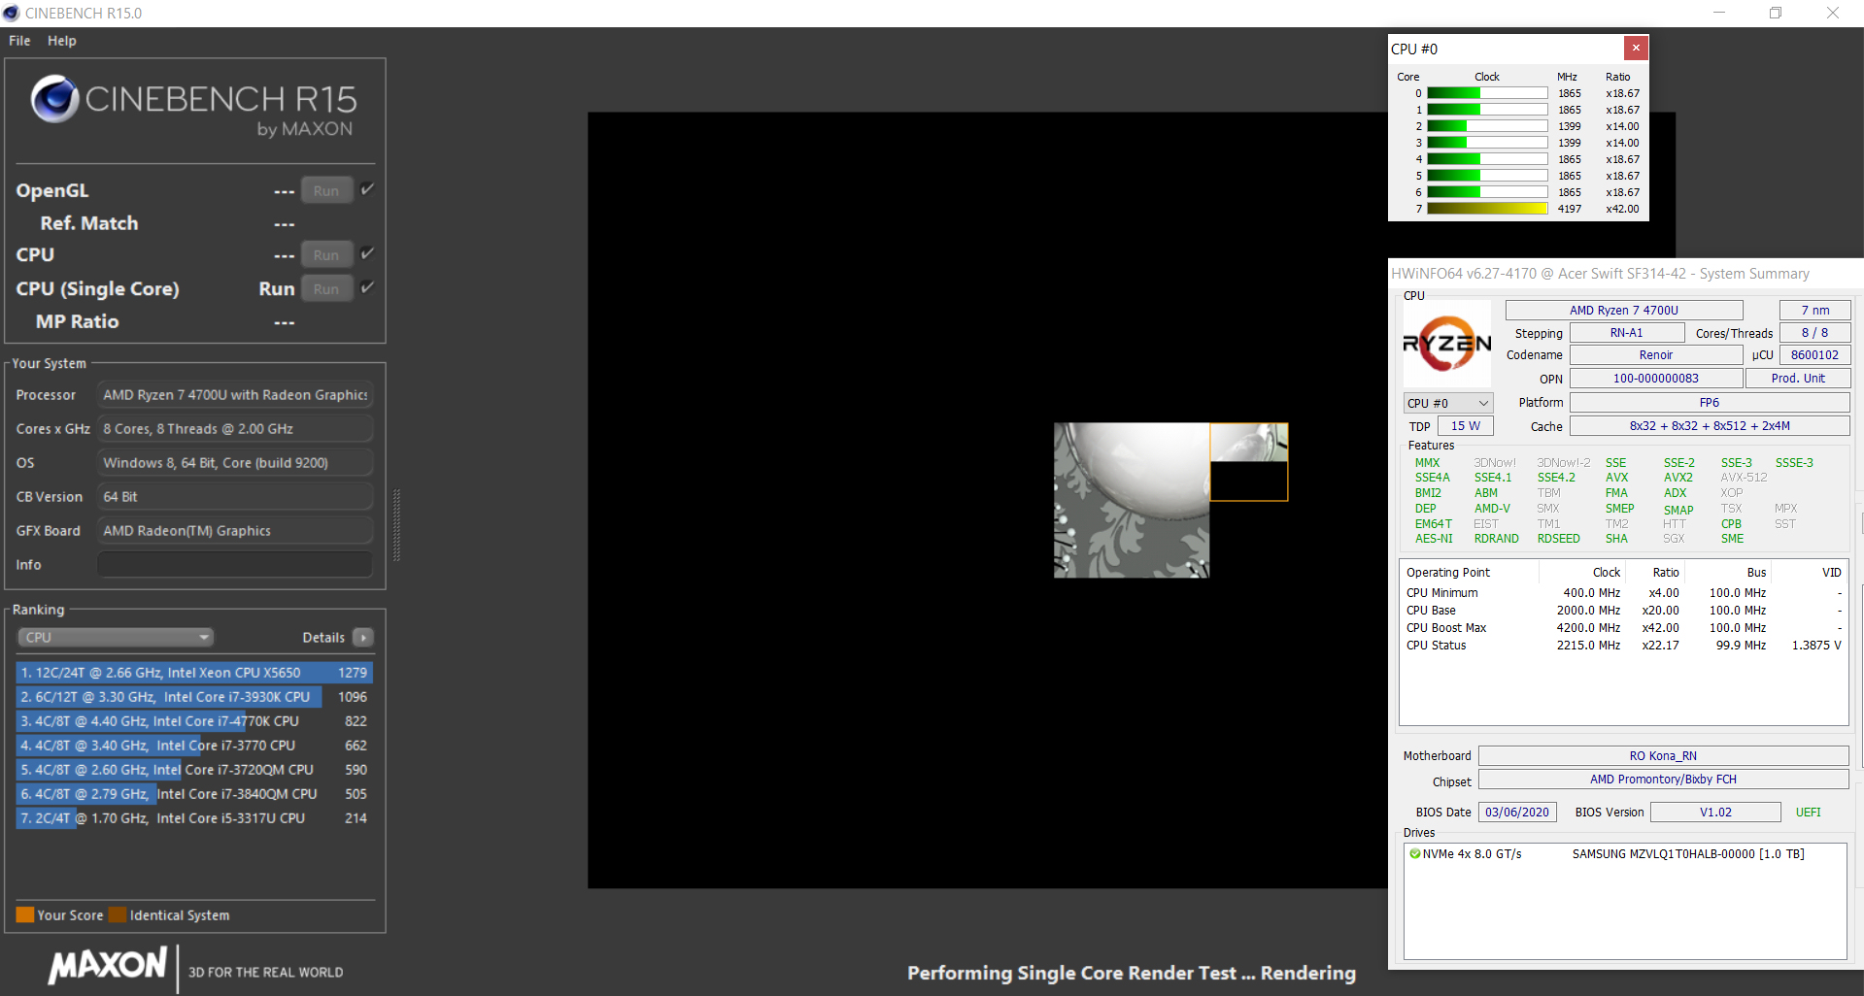The width and height of the screenshot is (1864, 996).
Task: Open the CPU #0 selector dropdown in HWiNFO
Action: click(1448, 403)
